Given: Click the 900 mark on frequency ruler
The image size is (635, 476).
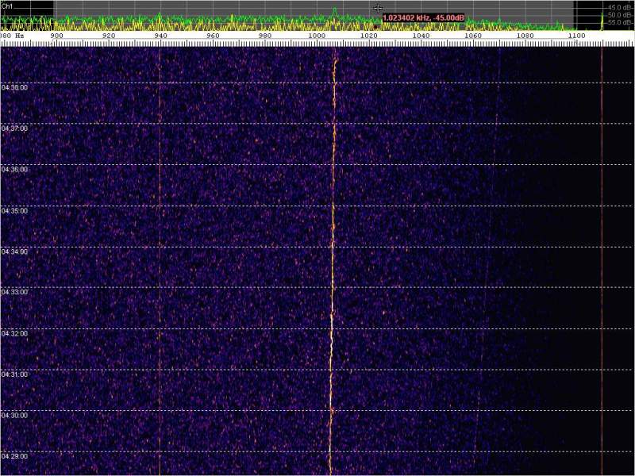Looking at the screenshot, I should coord(56,36).
